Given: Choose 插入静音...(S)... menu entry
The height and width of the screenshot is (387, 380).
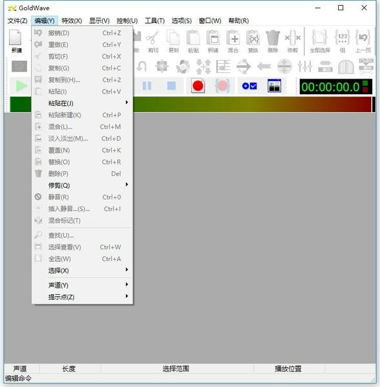Looking at the screenshot, I should tap(82, 209).
